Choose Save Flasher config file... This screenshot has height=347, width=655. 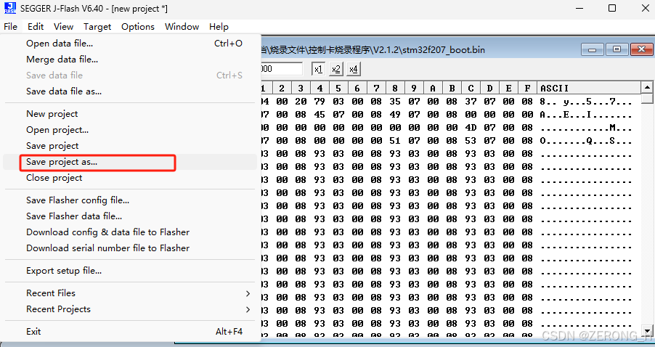pyautogui.click(x=130, y=200)
